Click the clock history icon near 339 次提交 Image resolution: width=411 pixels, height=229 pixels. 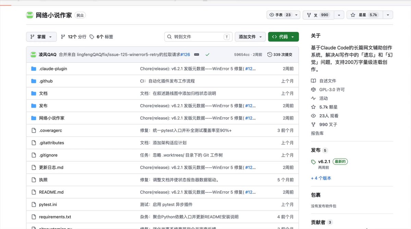270,55
